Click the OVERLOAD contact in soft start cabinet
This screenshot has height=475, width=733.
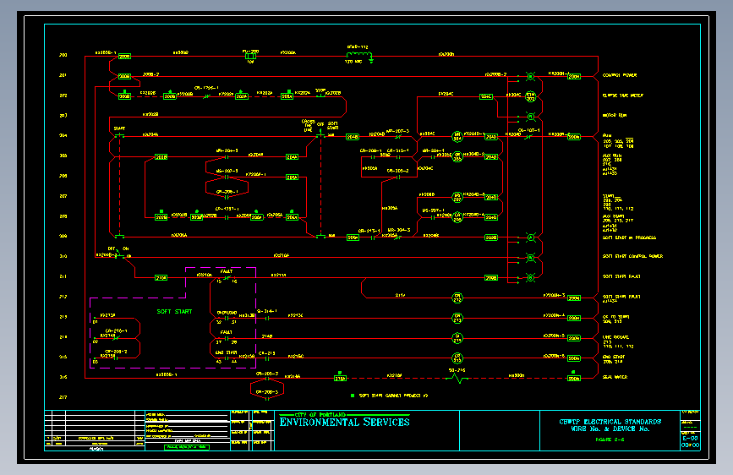click(227, 318)
